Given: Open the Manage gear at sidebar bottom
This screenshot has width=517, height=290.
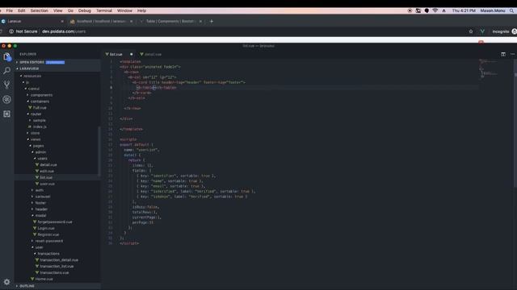Looking at the screenshot, I should pos(7,282).
